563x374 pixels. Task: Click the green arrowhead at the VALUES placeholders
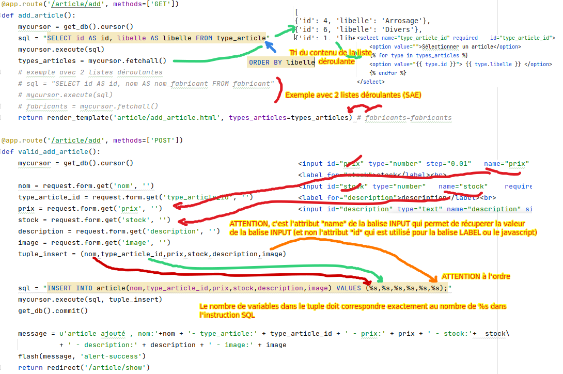(380, 278)
